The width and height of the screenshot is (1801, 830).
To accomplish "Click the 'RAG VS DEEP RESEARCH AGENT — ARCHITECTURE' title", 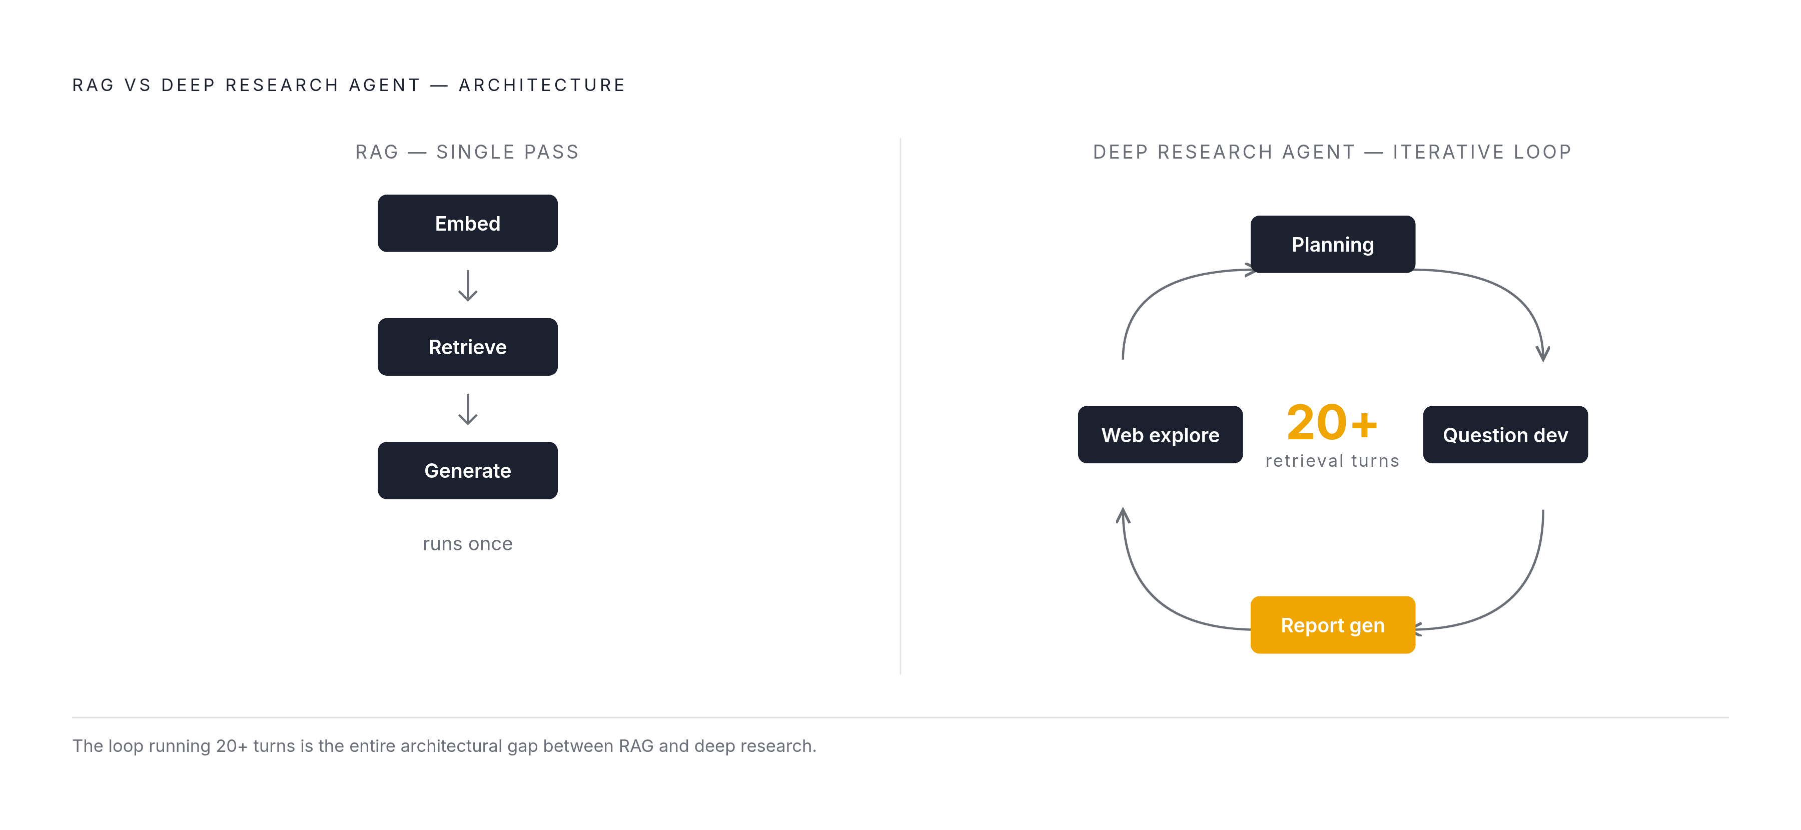I will (349, 85).
